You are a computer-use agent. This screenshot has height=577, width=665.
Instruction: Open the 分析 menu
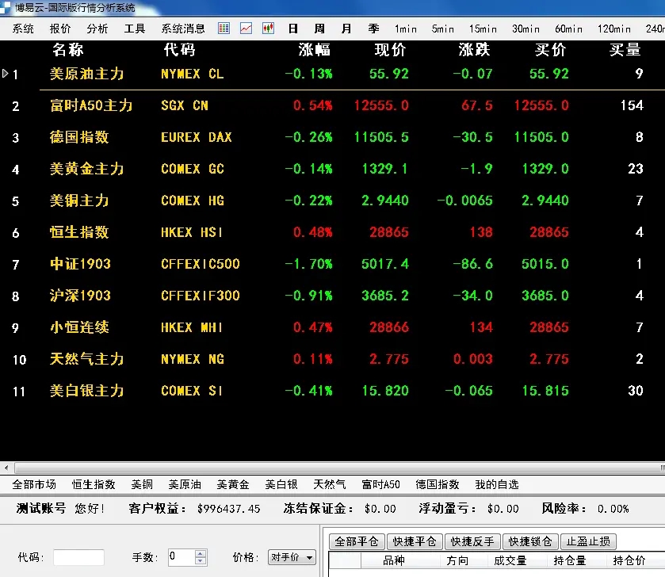97,29
